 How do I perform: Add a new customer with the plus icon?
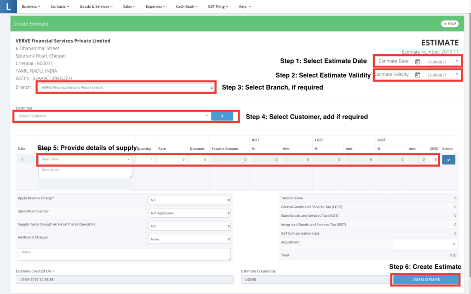click(x=223, y=116)
